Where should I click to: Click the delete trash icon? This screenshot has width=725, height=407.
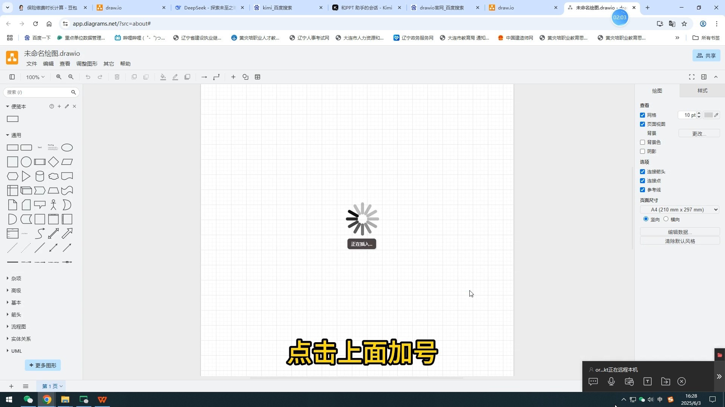117,77
